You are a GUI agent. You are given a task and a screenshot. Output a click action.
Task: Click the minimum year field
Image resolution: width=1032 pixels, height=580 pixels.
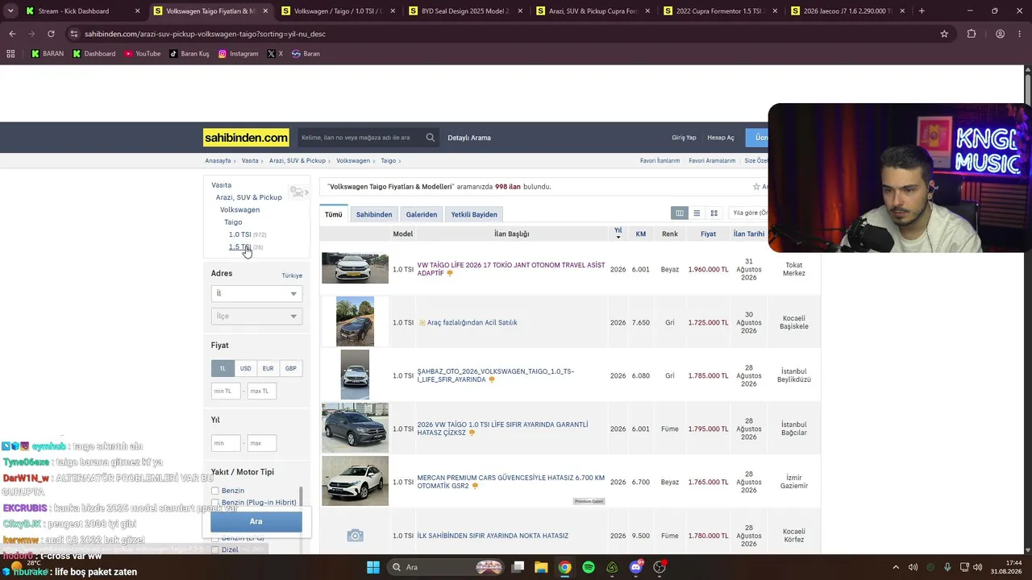226,443
